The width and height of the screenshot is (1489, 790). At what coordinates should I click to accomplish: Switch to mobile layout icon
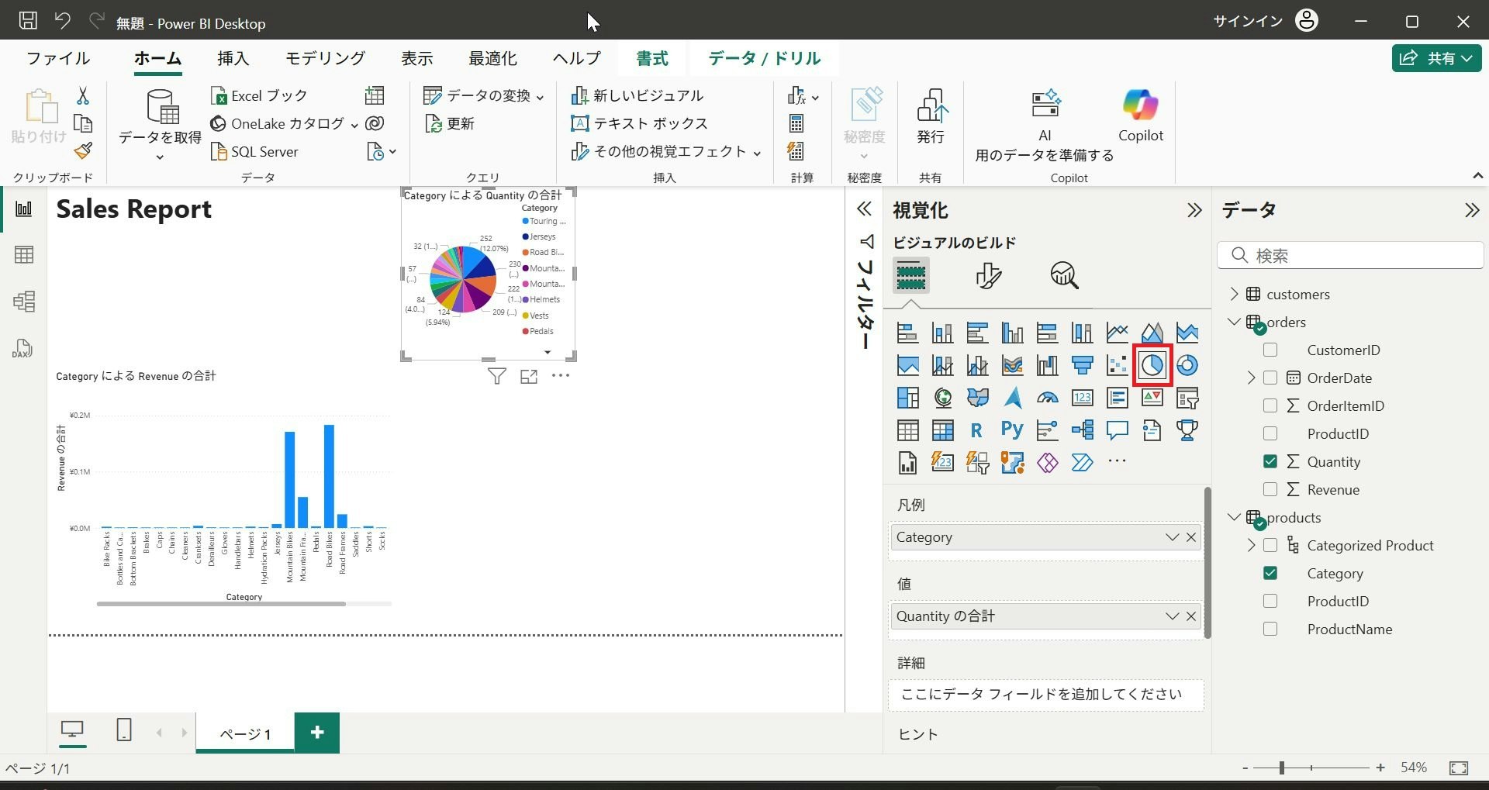(123, 730)
